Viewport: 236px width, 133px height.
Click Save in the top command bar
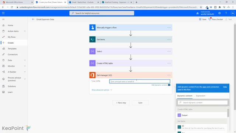202,19
